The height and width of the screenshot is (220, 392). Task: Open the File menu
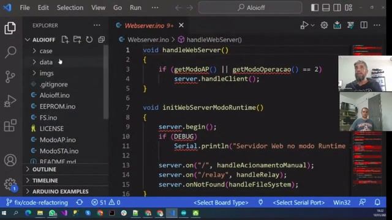[x=24, y=8]
